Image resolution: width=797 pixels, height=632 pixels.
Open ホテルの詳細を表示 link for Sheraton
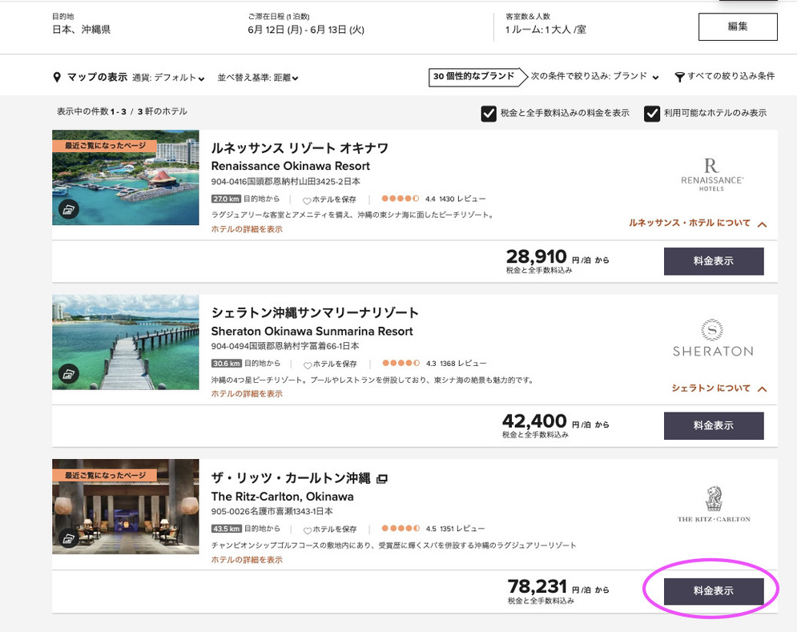(x=247, y=394)
